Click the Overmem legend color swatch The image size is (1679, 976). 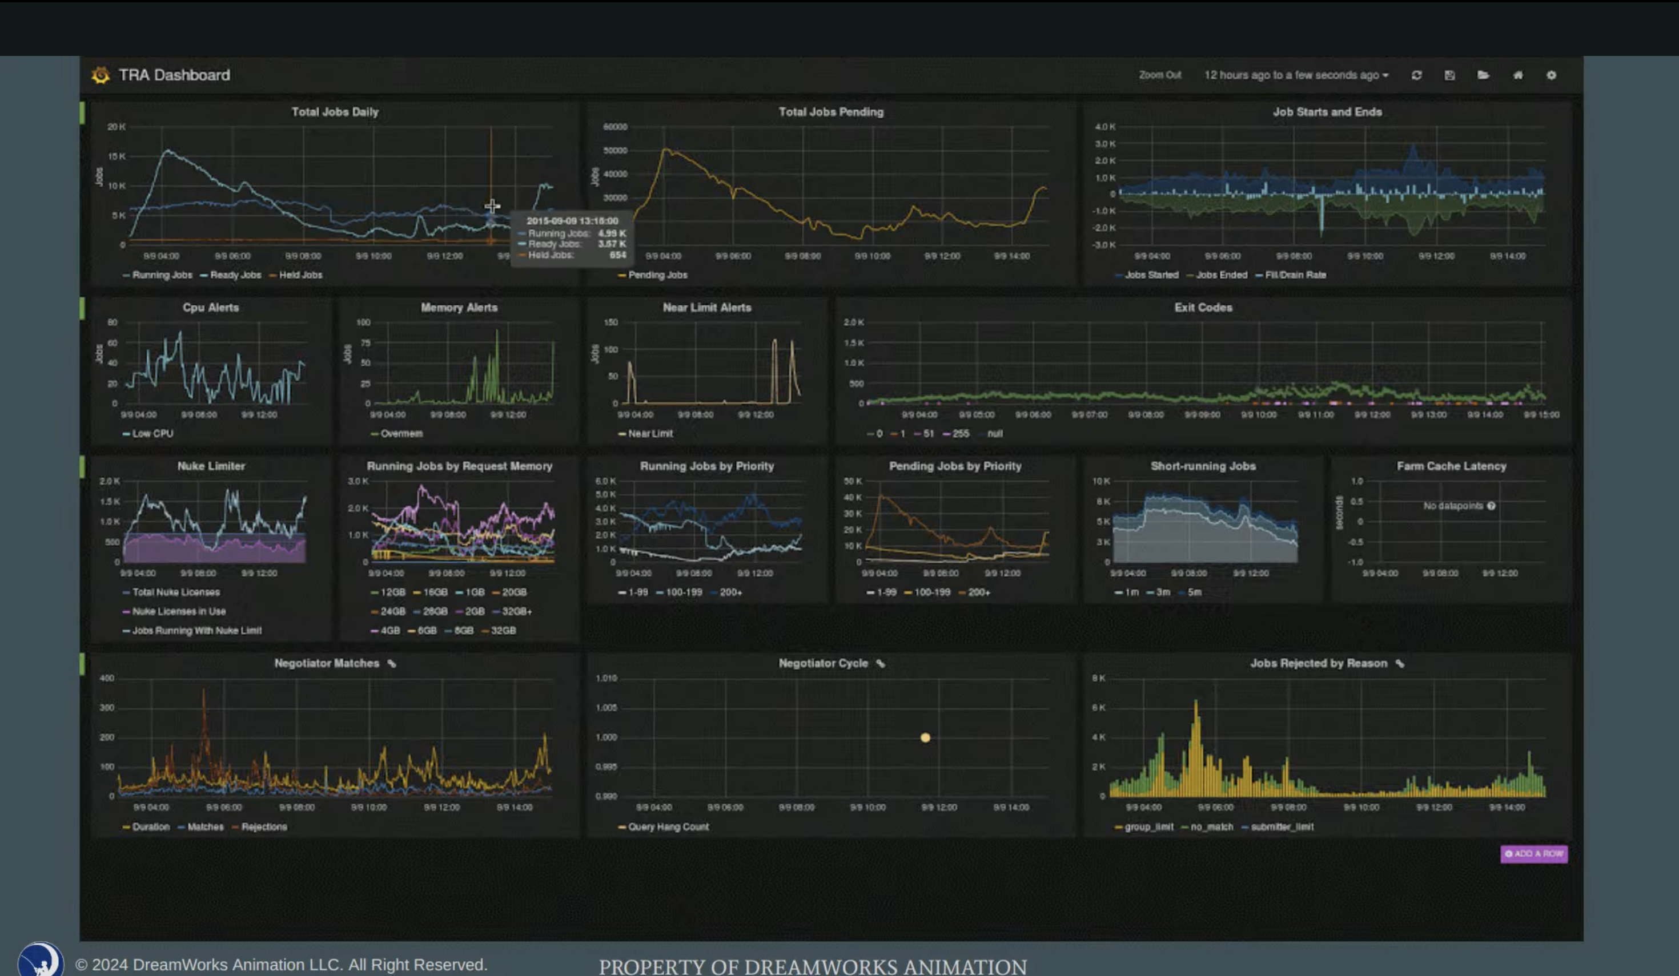click(373, 434)
